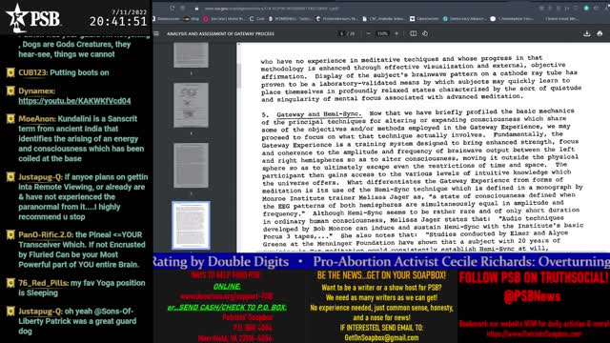The width and height of the screenshot is (610, 343).
Task: Click the PSB star logo
Action: (17, 18)
